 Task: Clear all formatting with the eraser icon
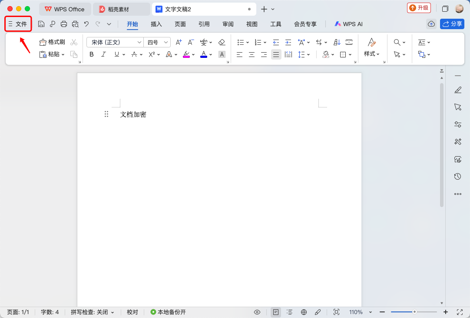click(x=222, y=42)
